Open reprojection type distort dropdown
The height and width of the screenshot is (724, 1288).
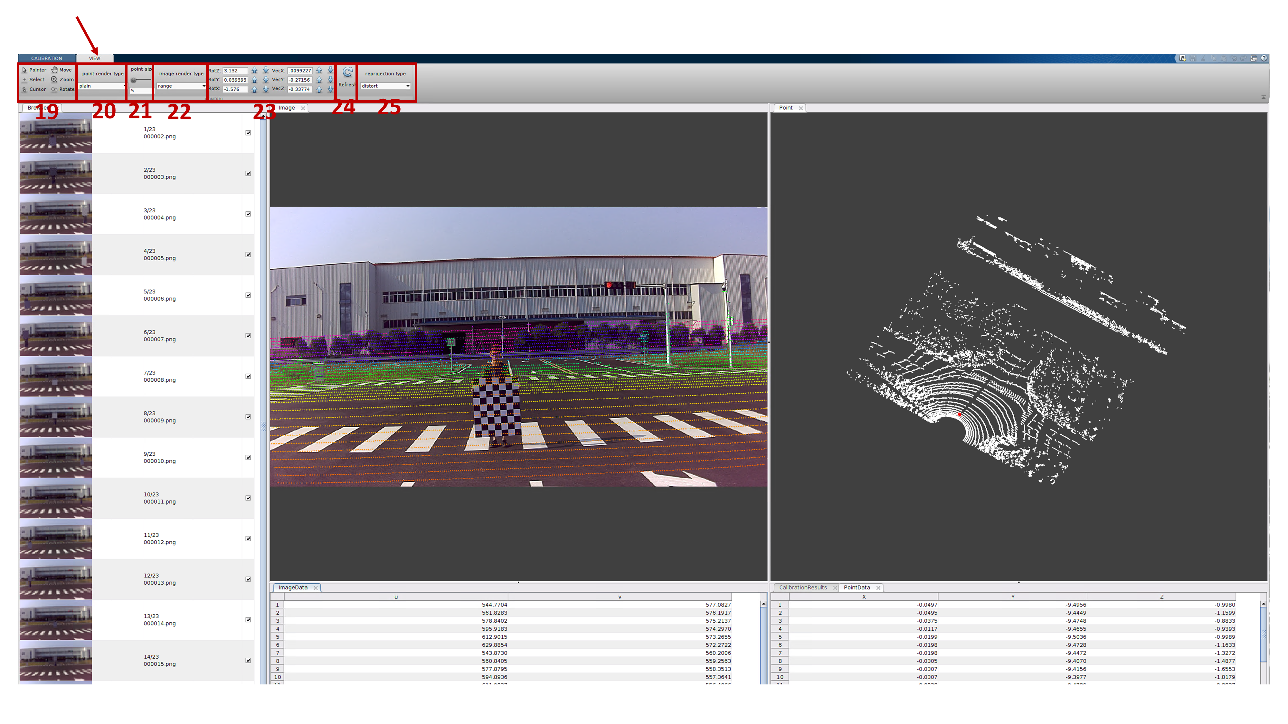(x=385, y=86)
